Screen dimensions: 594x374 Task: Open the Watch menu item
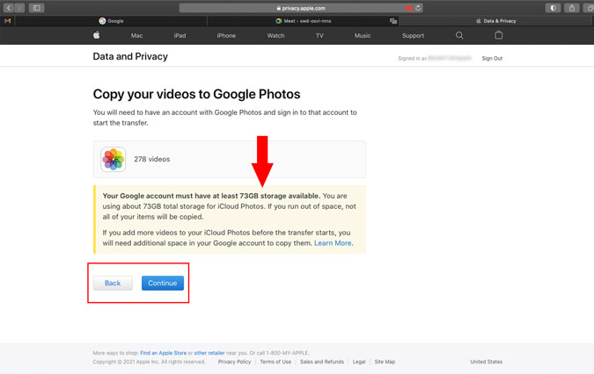(275, 35)
